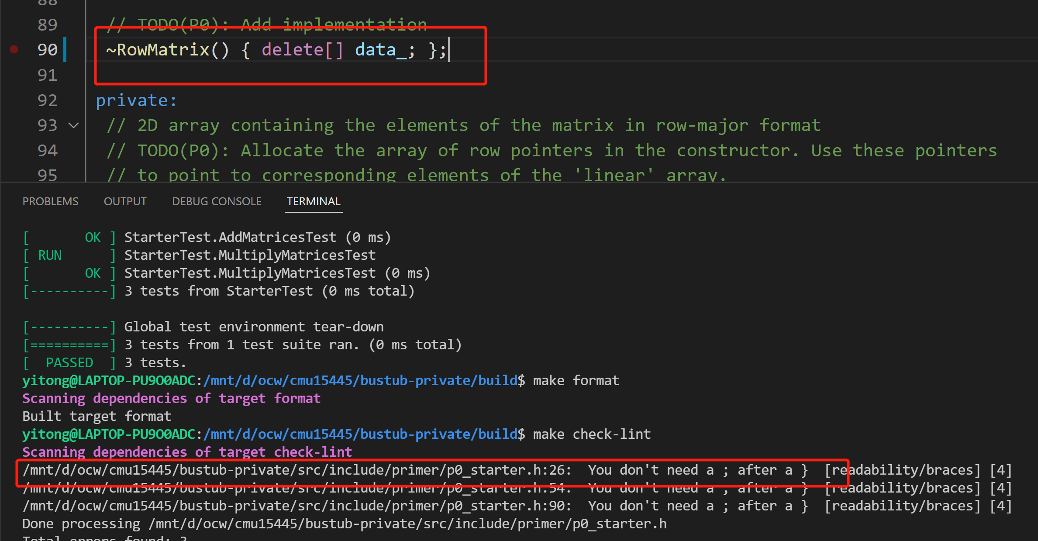Click line number 92 to select the line
The image size is (1038, 541).
pyautogui.click(x=47, y=100)
